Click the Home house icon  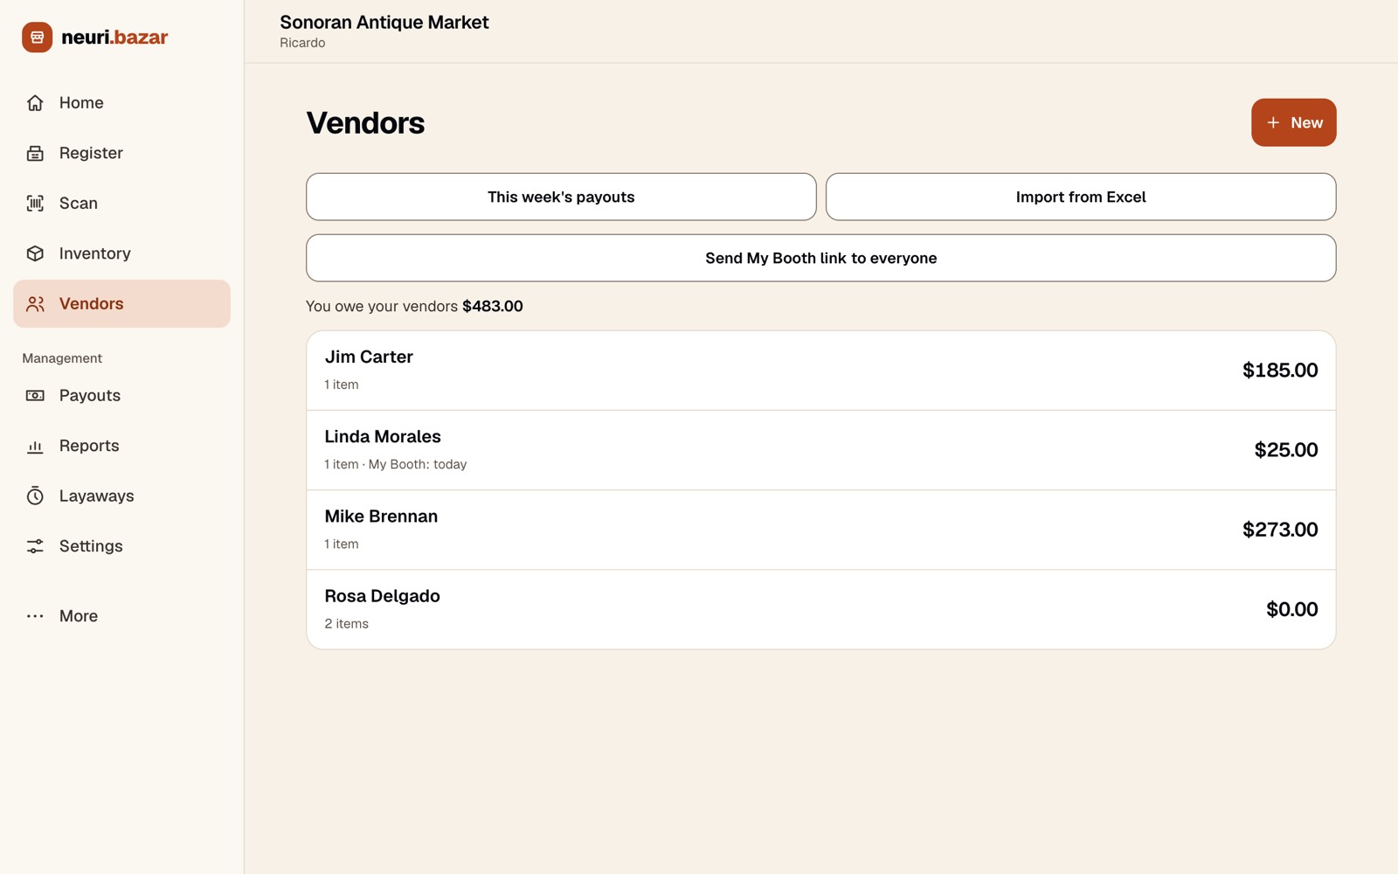[x=35, y=103]
